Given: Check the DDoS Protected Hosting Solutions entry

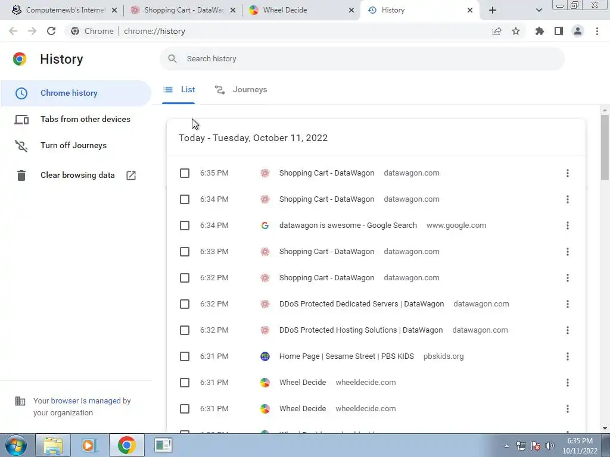Looking at the screenshot, I should (x=185, y=330).
